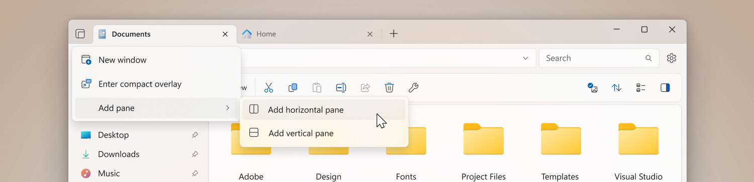Open the Settings gear icon

click(x=672, y=58)
